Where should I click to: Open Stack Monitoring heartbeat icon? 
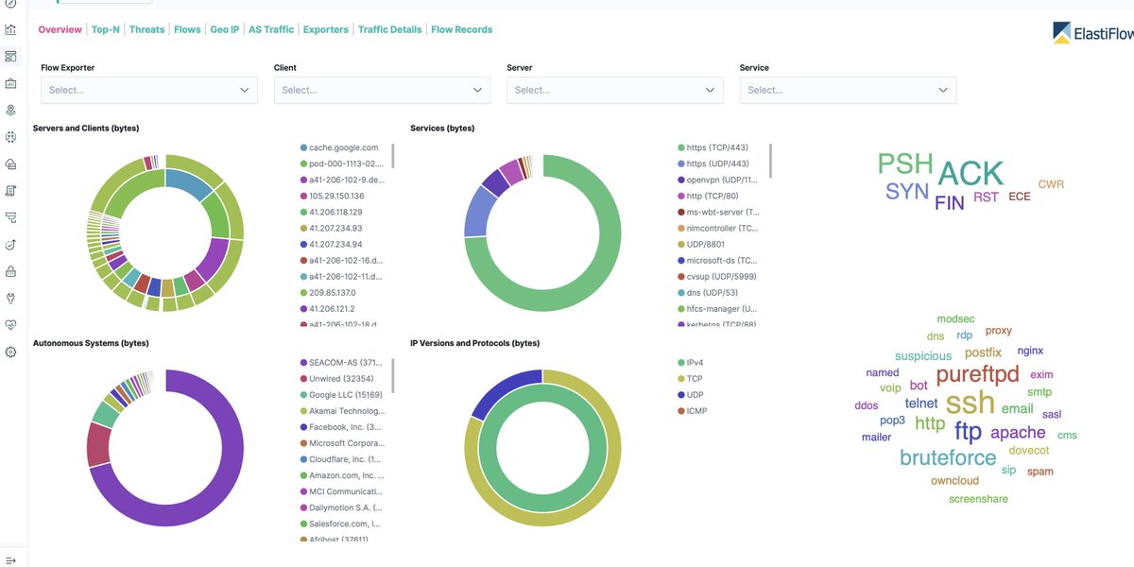[x=10, y=324]
